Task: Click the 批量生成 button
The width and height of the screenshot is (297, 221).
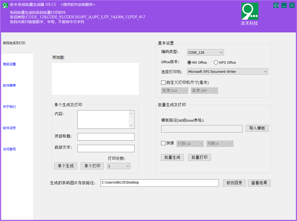Action: point(172,157)
